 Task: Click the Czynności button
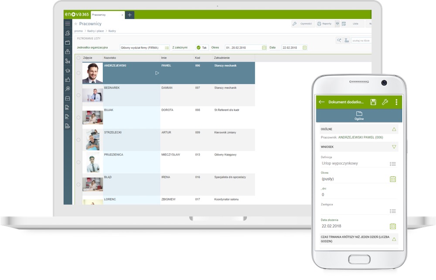pos(302,24)
